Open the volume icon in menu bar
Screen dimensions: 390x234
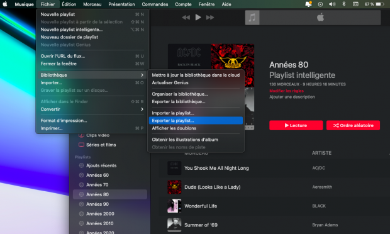(332, 4)
